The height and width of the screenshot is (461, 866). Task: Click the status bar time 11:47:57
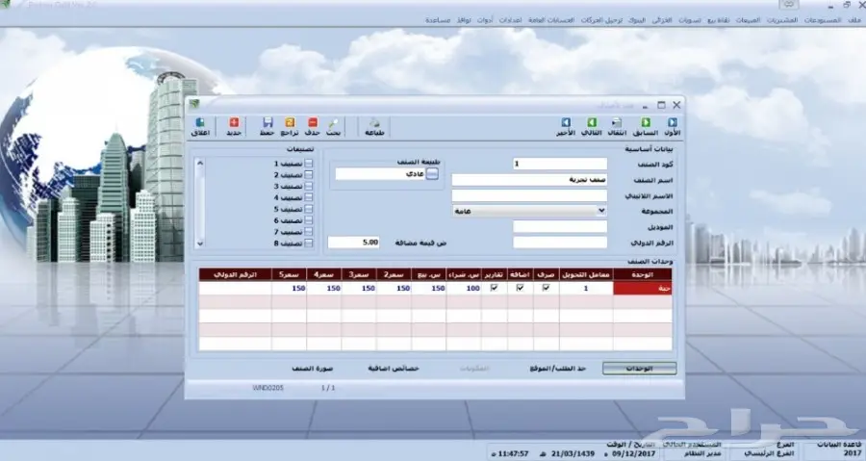513,454
